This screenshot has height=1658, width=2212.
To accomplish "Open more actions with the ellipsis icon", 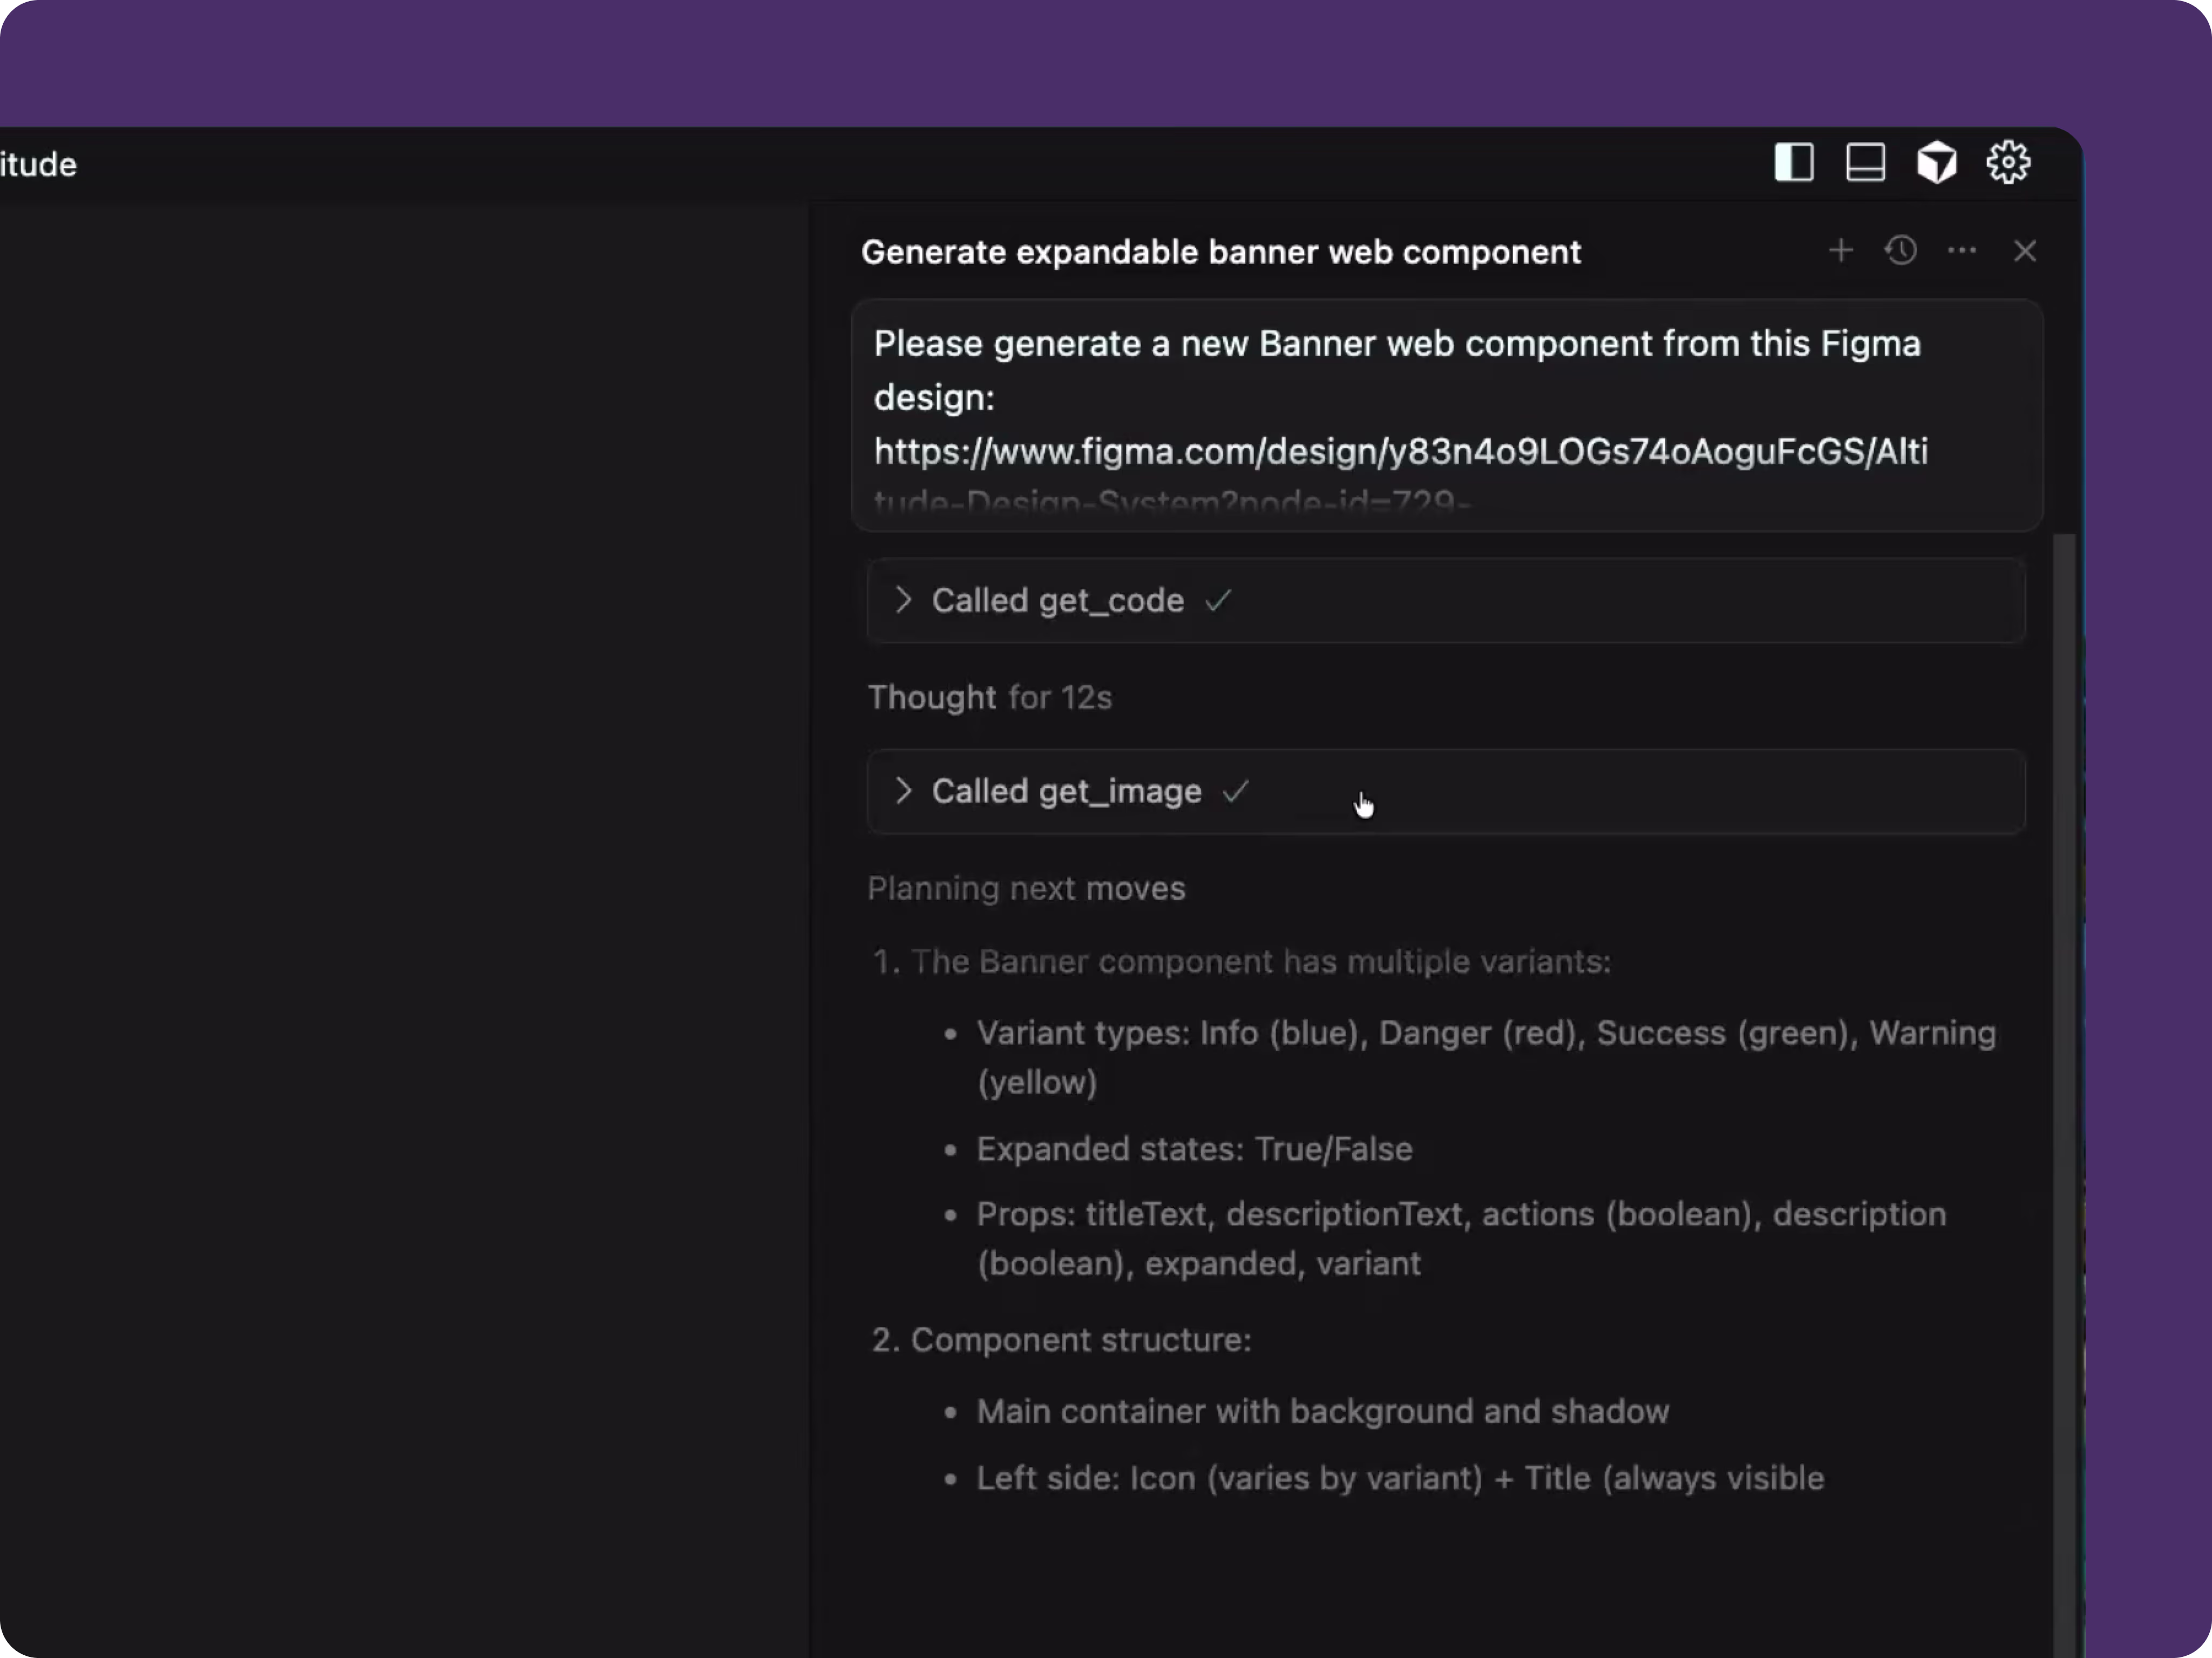I will coord(1962,251).
